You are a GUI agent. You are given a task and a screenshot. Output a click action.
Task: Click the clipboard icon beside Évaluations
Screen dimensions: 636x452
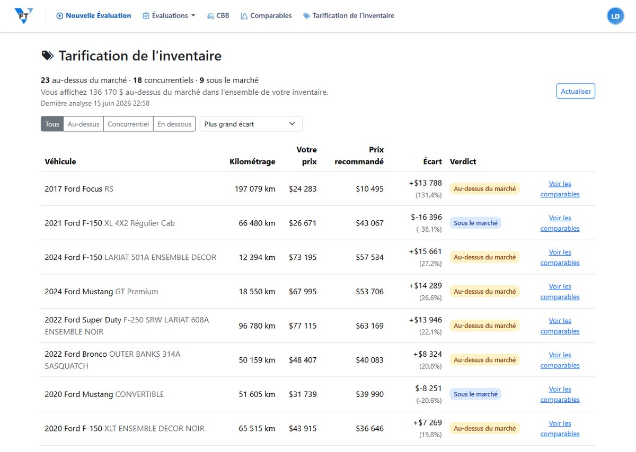pyautogui.click(x=146, y=16)
